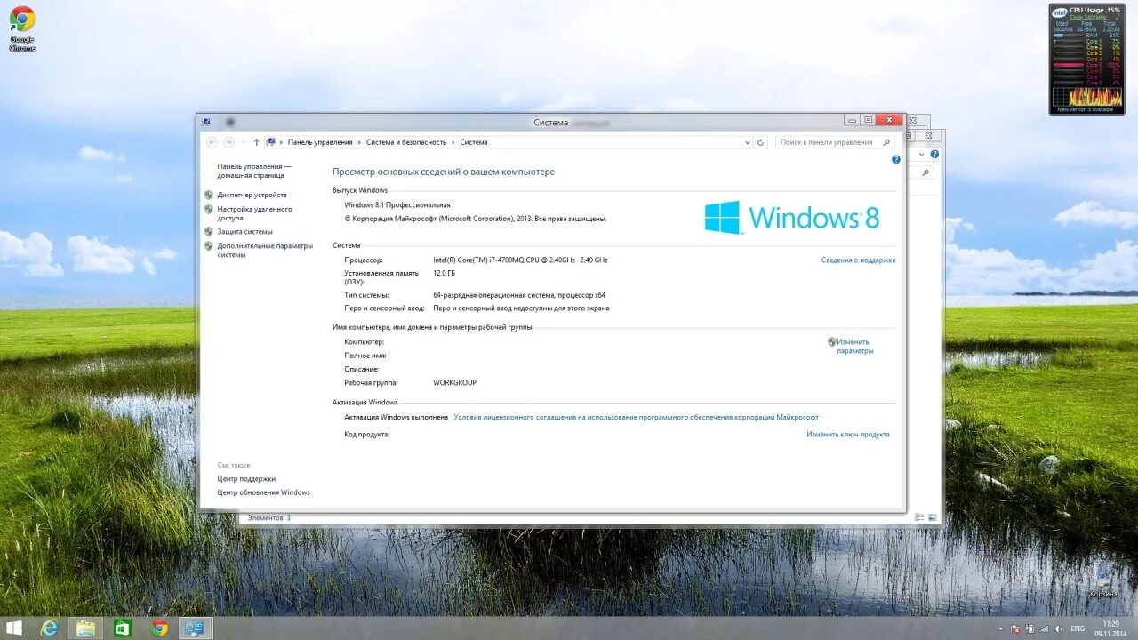Select Система breadcrumb item
The image size is (1138, 640).
pyautogui.click(x=474, y=142)
